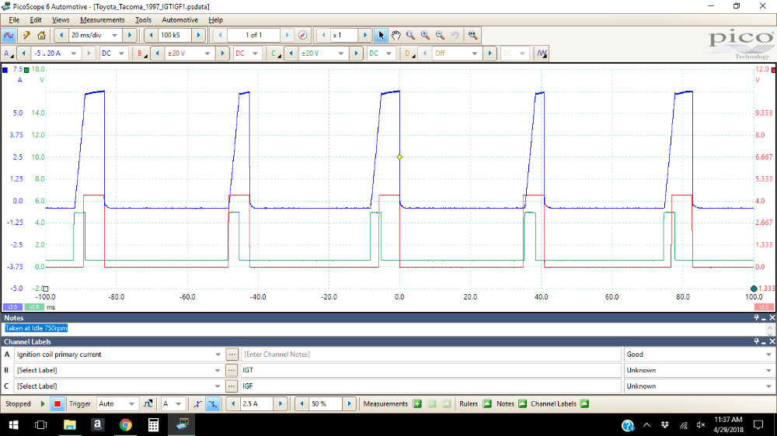The height and width of the screenshot is (436, 777).
Task: Open File Explorer from the taskbar
Action: (x=69, y=424)
